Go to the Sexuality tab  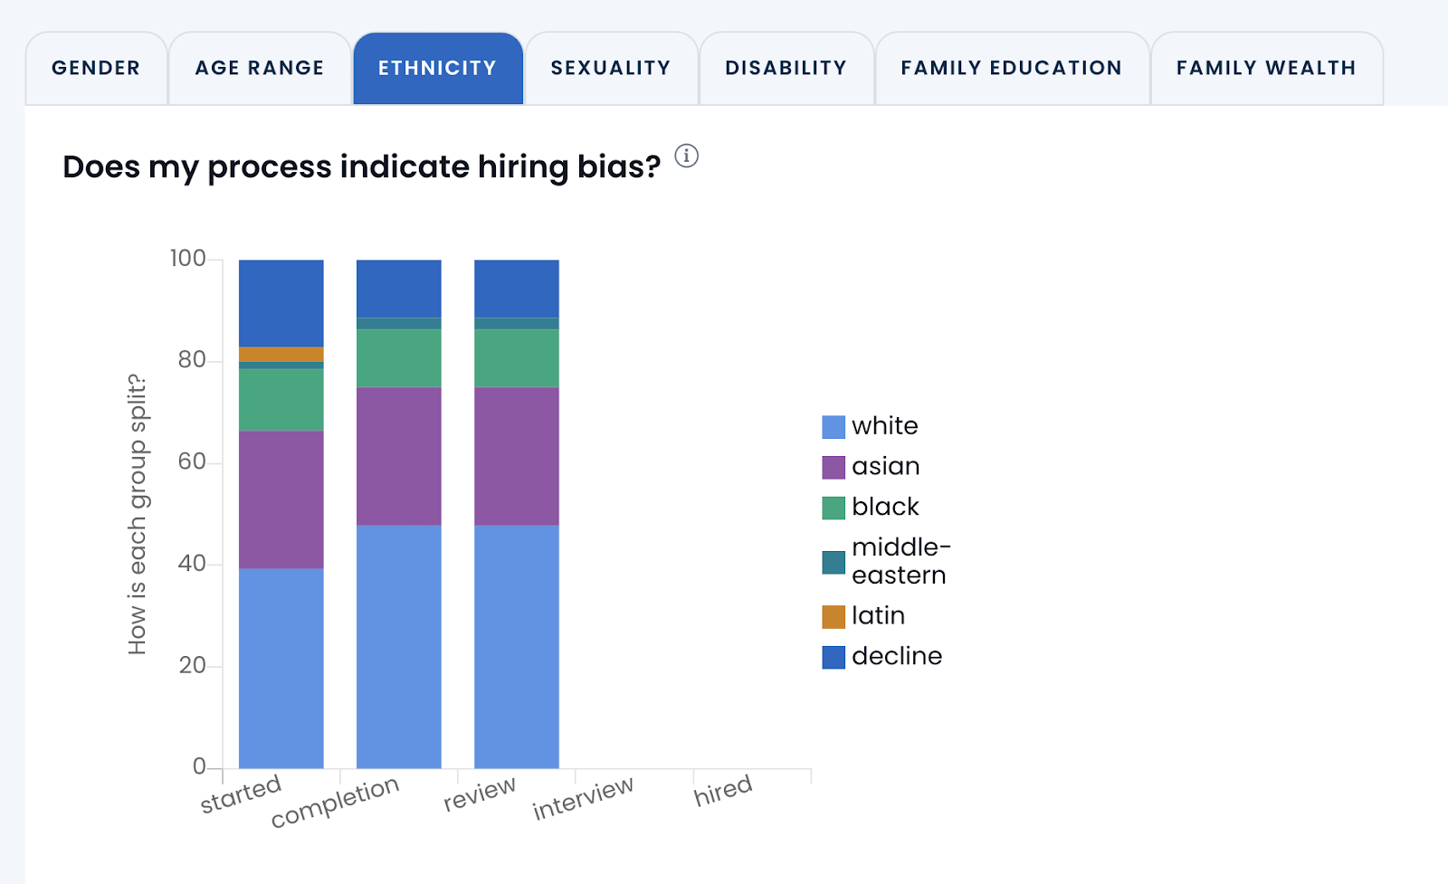[x=611, y=68]
